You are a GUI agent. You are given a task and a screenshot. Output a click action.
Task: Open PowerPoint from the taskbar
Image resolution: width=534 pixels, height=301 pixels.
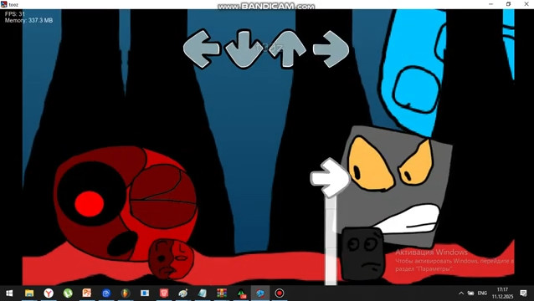[87, 293]
